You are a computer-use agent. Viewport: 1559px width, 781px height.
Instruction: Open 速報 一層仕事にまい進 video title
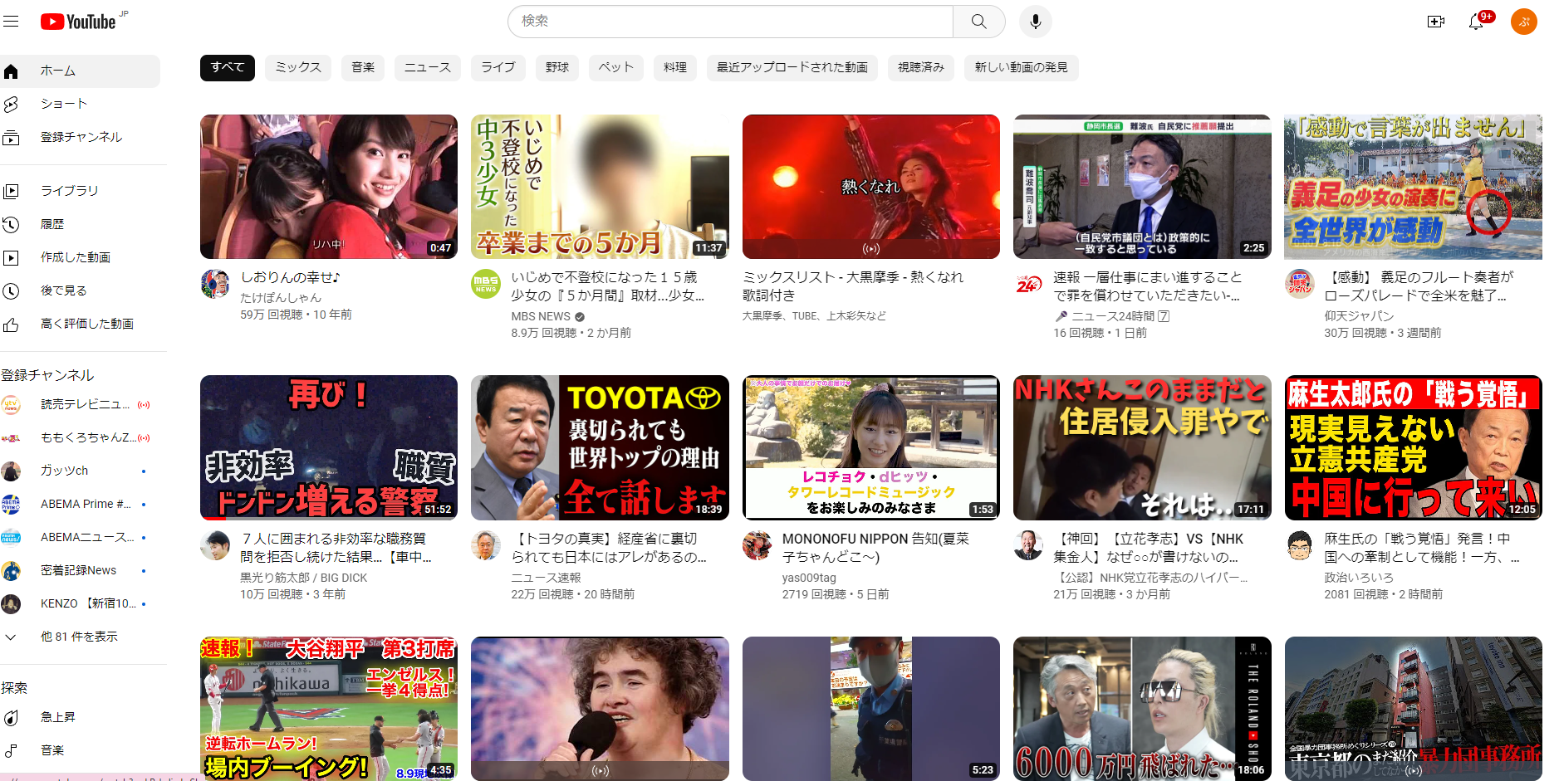(x=1147, y=286)
